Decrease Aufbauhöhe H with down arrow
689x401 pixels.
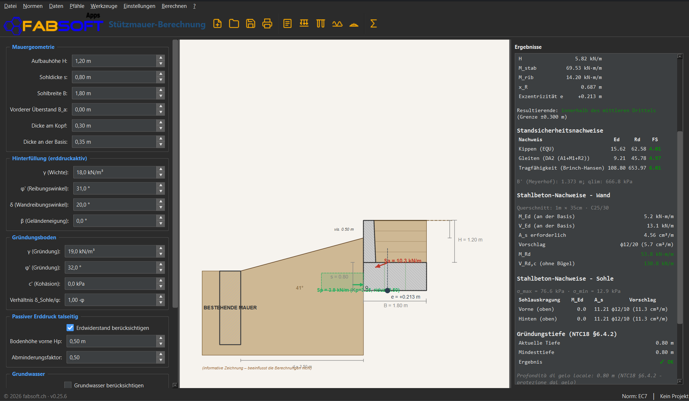pyautogui.click(x=161, y=64)
